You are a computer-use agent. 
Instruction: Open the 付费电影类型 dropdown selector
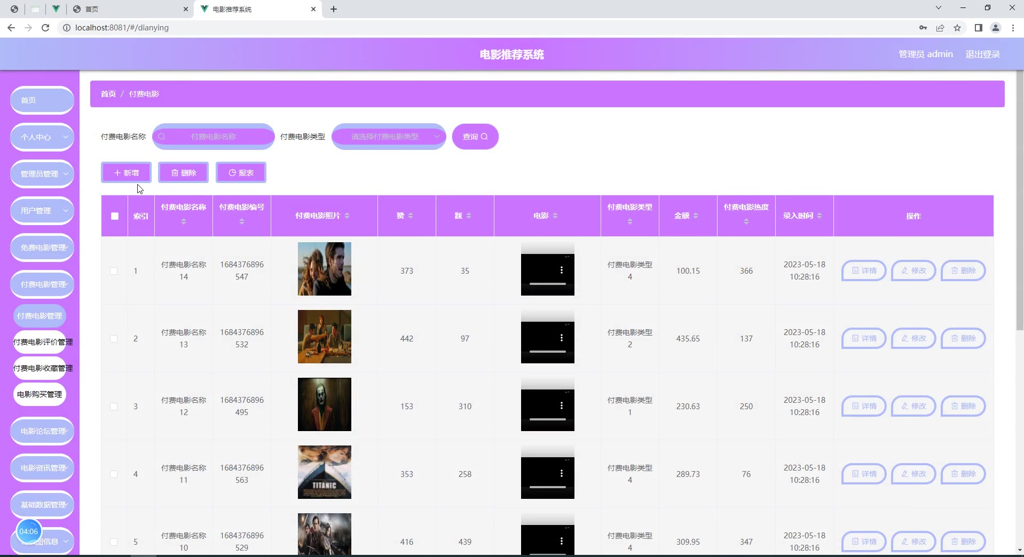389,137
